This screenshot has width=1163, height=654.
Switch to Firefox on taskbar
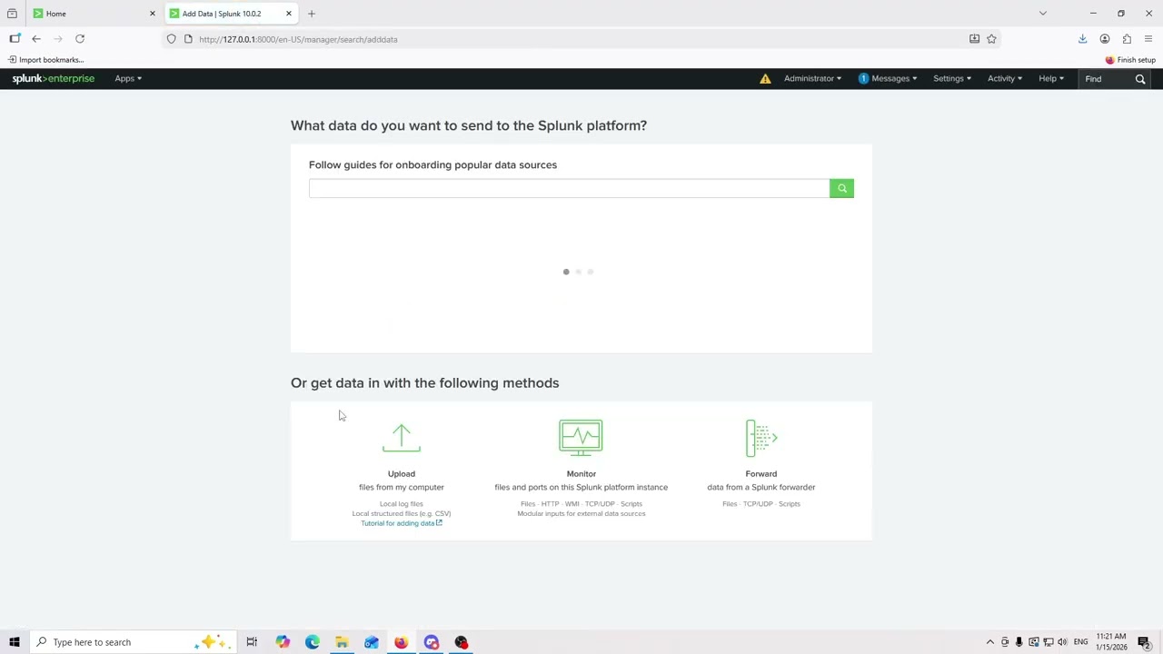pyautogui.click(x=401, y=642)
